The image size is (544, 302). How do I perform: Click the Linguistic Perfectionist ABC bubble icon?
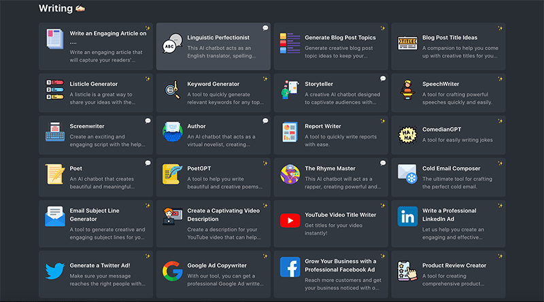click(173, 43)
